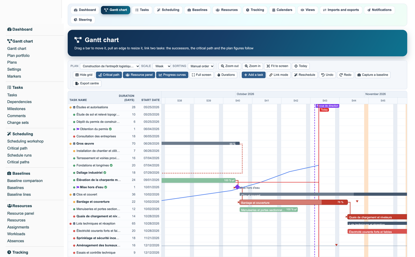Select the Clos et couvert summary row

click(x=115, y=194)
